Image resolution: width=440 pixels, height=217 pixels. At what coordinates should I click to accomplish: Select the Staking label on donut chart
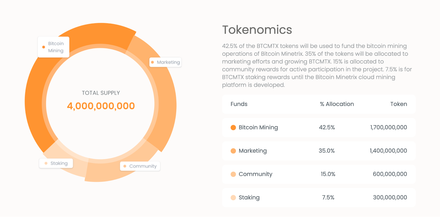tap(59, 163)
